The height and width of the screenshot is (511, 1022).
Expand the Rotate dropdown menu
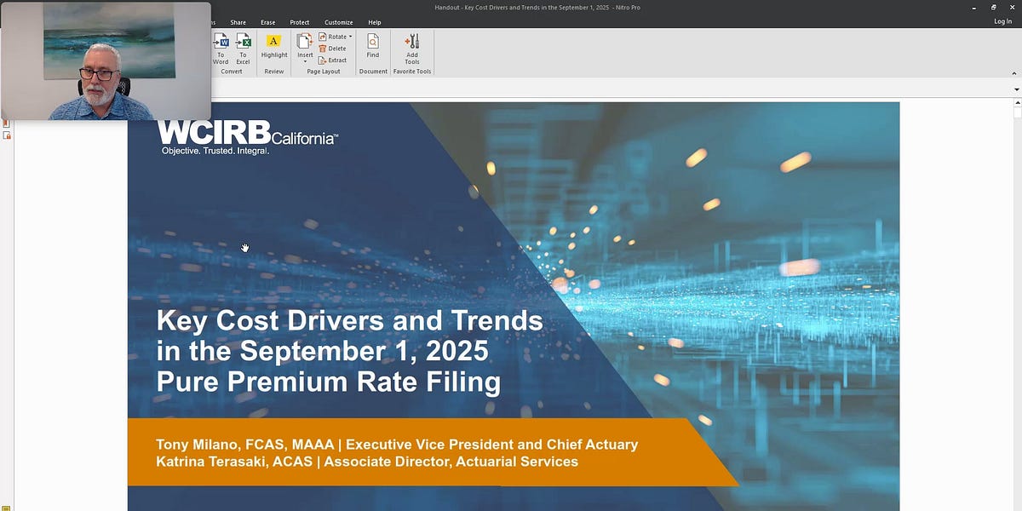pos(350,37)
